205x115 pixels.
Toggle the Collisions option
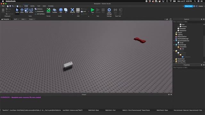38,9
